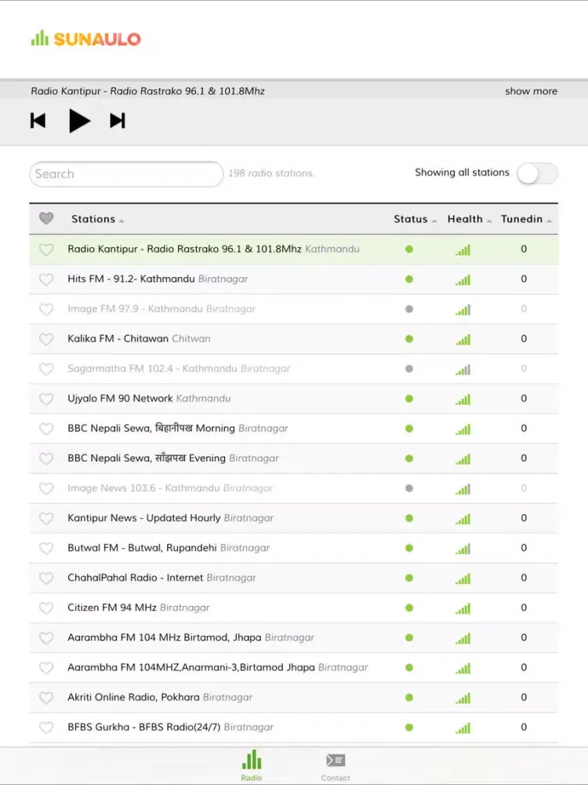This screenshot has width=588, height=785.
Task: Select Sagarmatha FM 102.4 - Kathmandu station
Action: pos(293,368)
